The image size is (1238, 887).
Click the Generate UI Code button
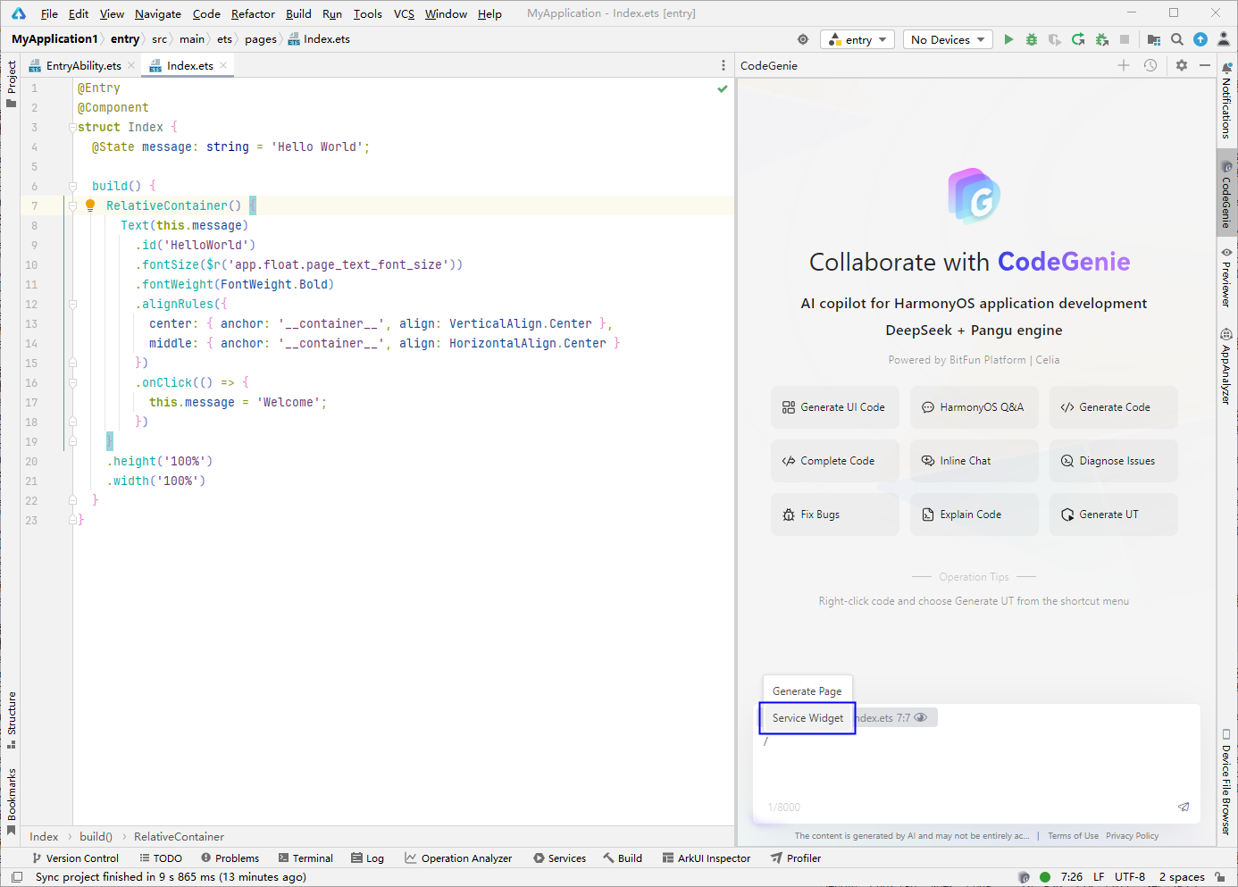pos(834,406)
